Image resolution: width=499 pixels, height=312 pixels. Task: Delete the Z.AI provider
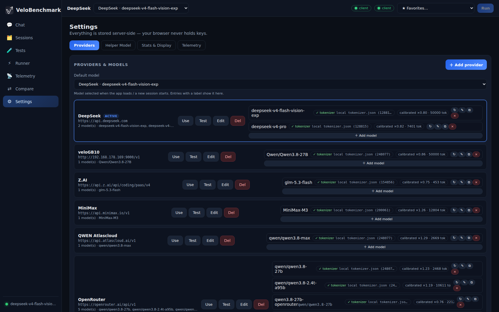point(242,185)
